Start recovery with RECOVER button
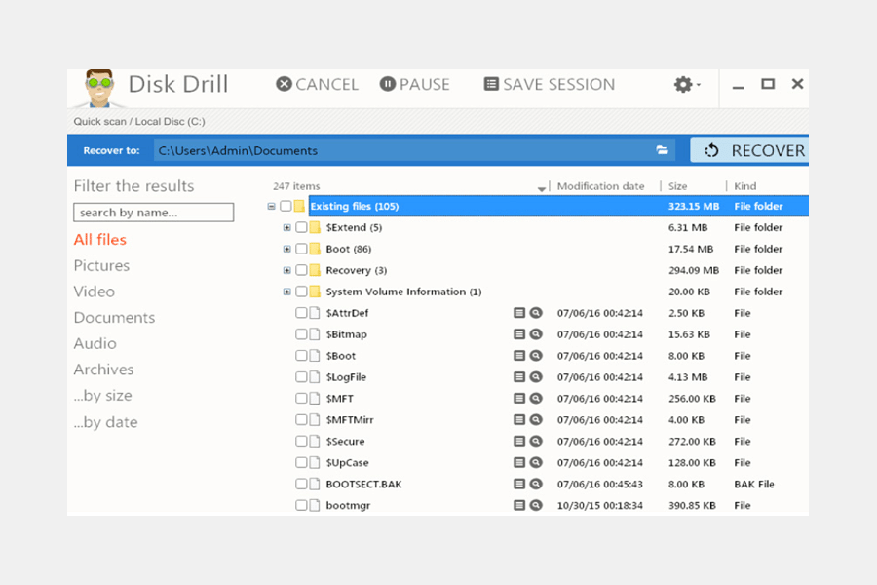877x585 pixels. tap(749, 150)
